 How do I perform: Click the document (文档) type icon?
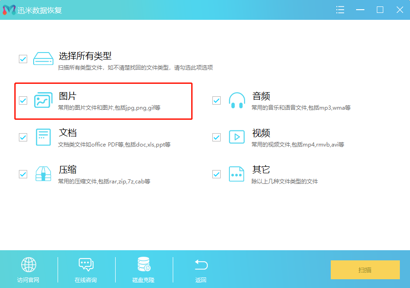pyautogui.click(x=43, y=137)
